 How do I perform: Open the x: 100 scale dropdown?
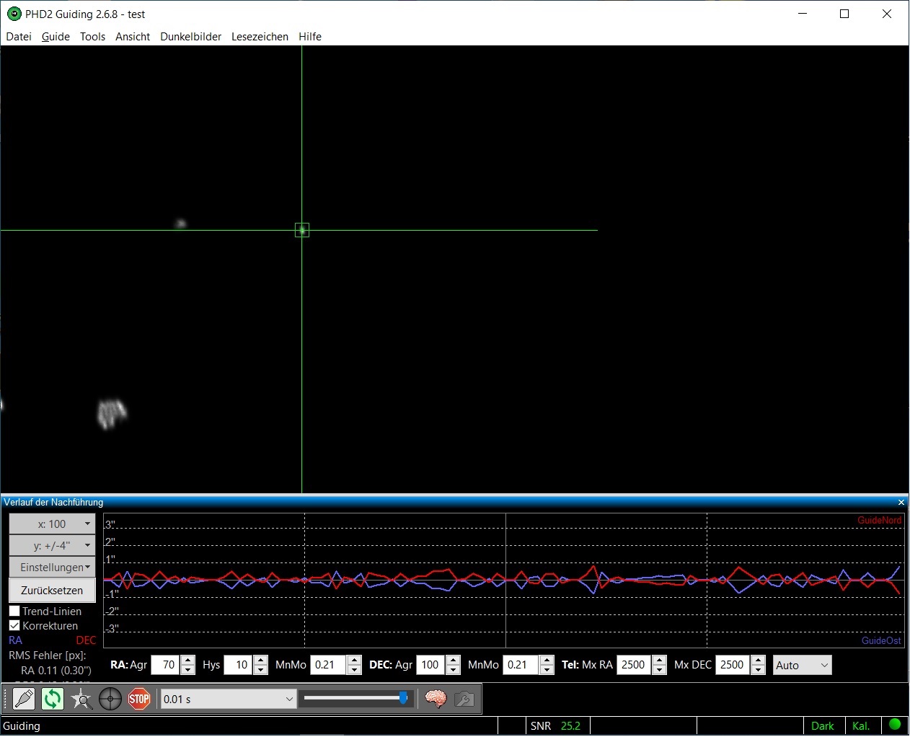point(52,524)
